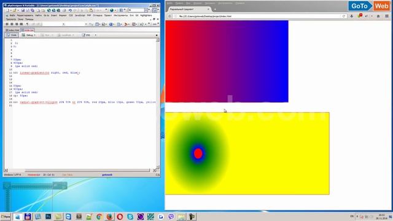Click code line 11 with linear-gradient
The image size is (393, 221).
click(47, 72)
